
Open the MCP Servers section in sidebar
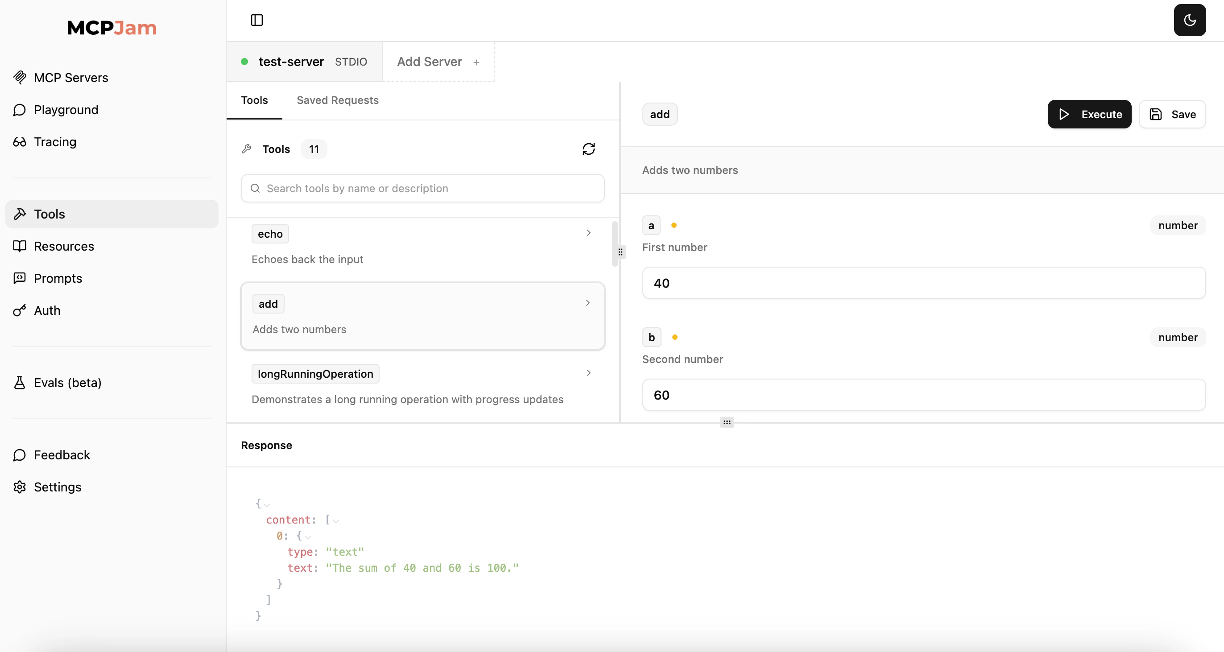[x=70, y=78]
